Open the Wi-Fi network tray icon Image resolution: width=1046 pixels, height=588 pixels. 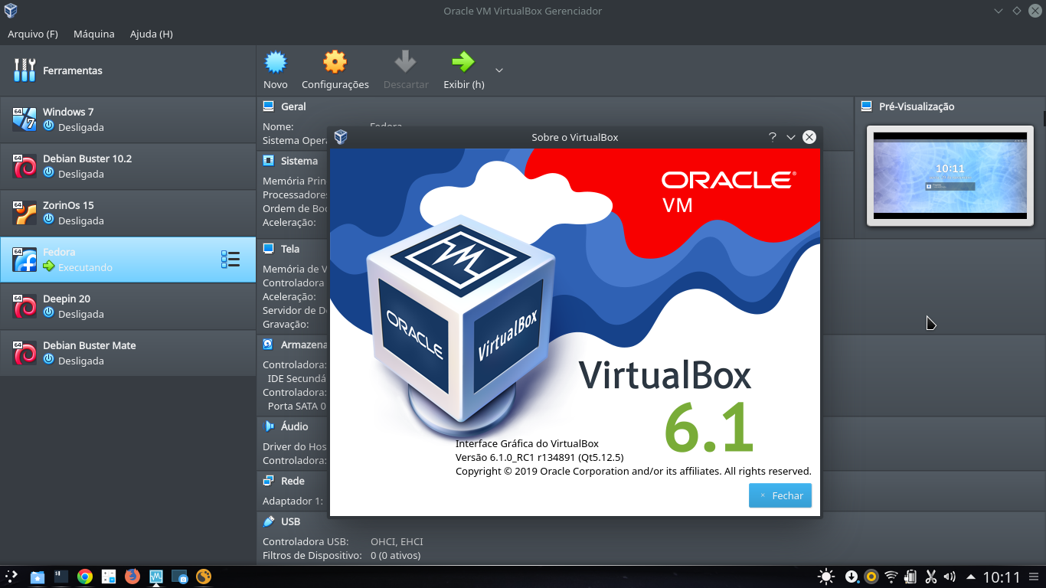coord(890,576)
